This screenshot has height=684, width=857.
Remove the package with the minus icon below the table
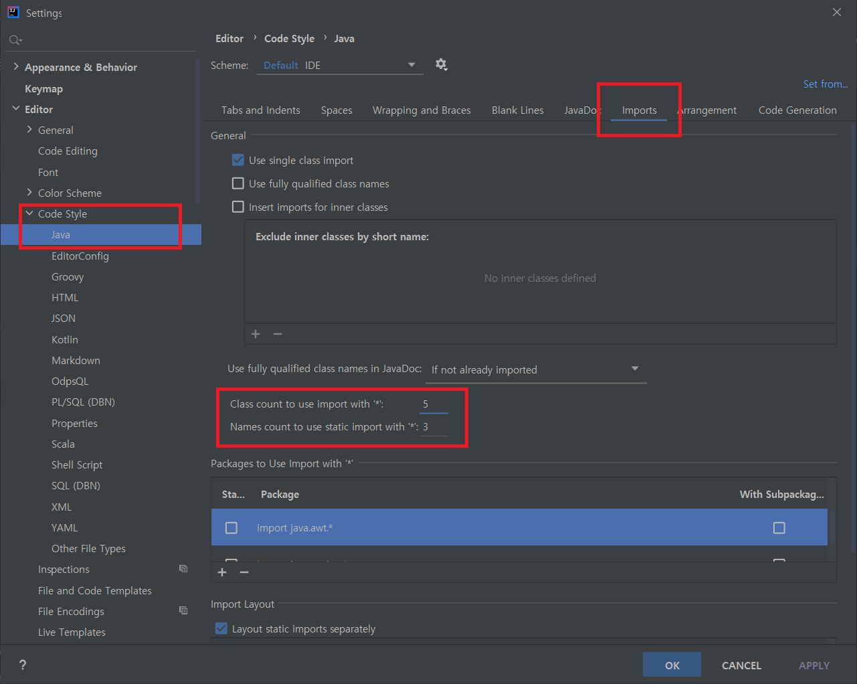(244, 572)
